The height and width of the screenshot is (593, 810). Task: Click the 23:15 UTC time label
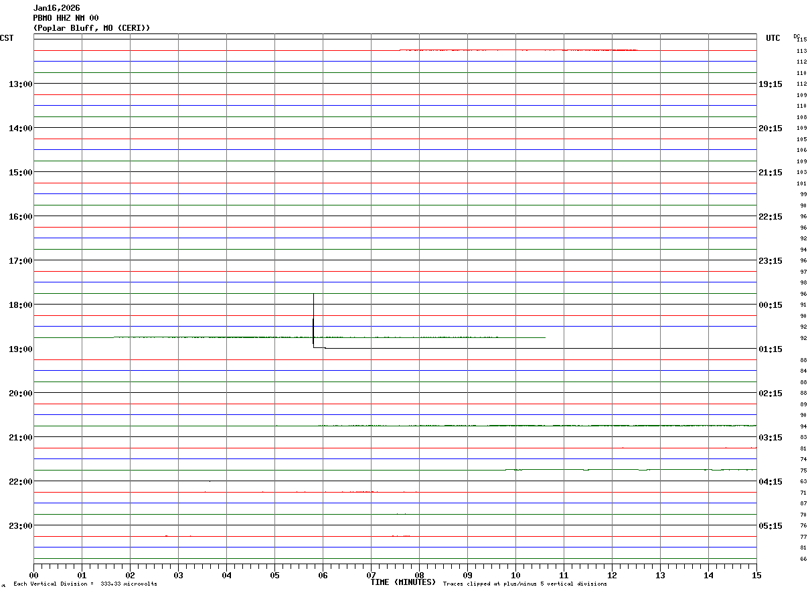pos(771,260)
